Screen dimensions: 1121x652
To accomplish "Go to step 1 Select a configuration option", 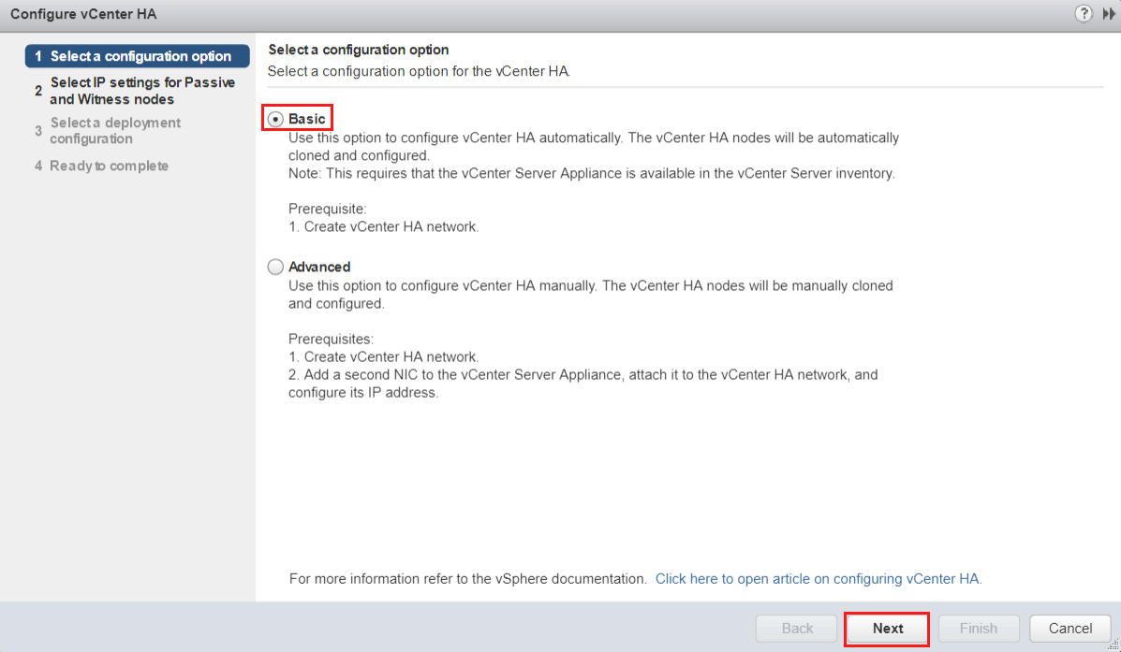I will click(x=138, y=56).
